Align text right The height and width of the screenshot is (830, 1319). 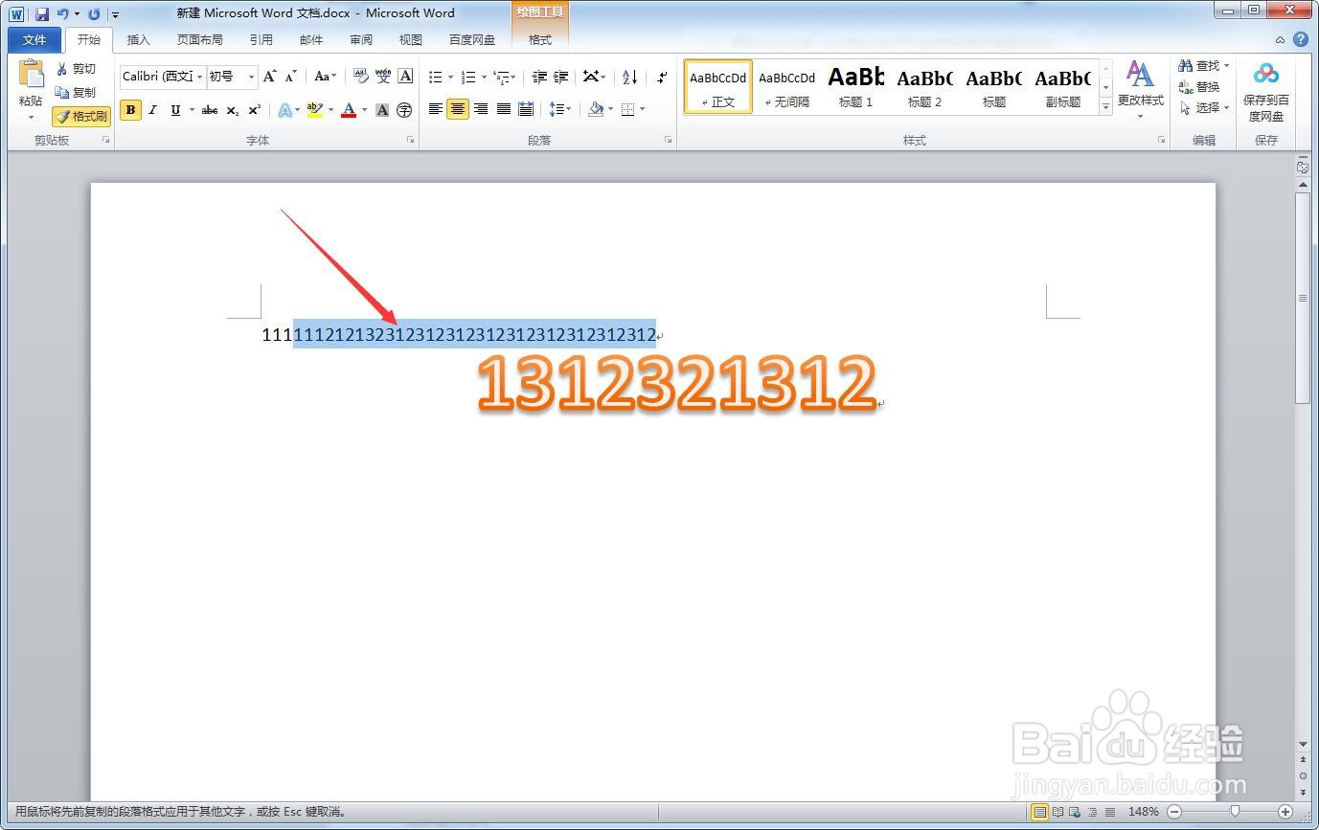(481, 109)
